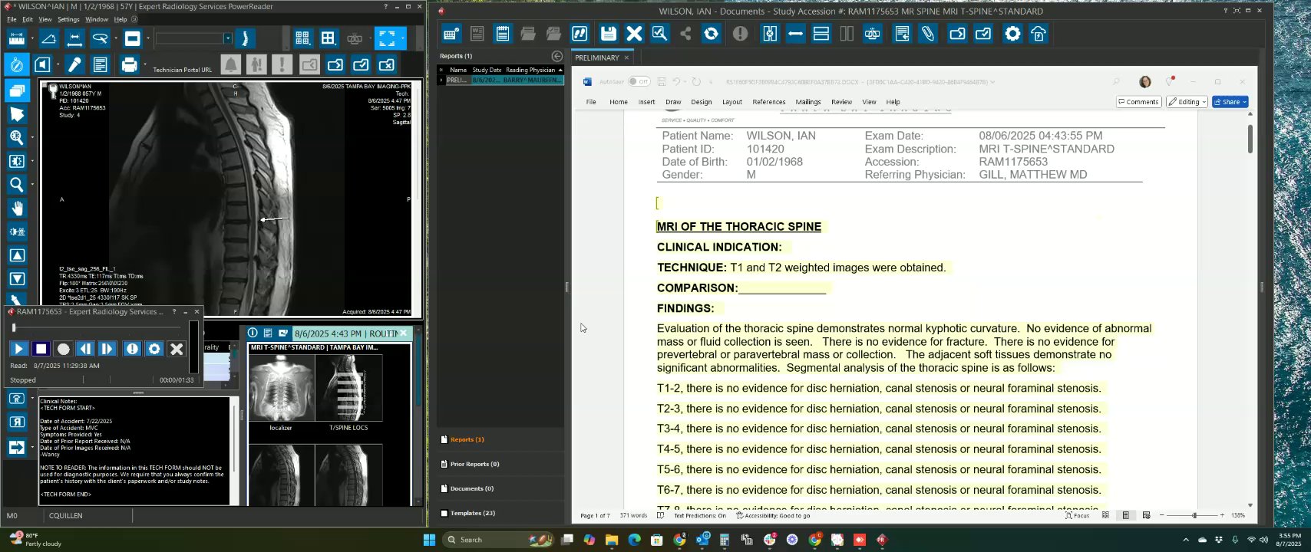Click the dictation playback position slider
1311x552 pixels.
coord(98,327)
